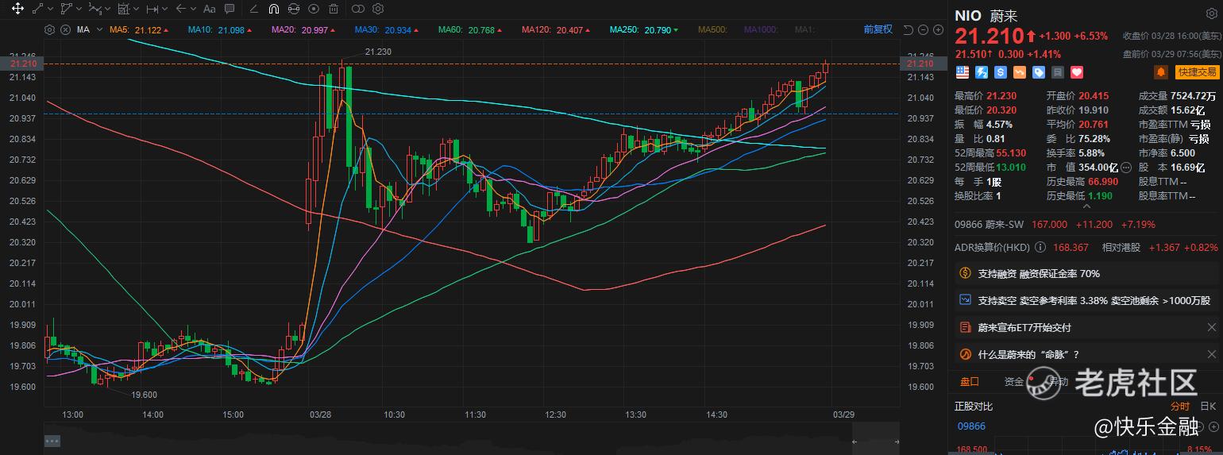Select the crosshair move cursor tool
The width and height of the screenshot is (1223, 455).
17,9
